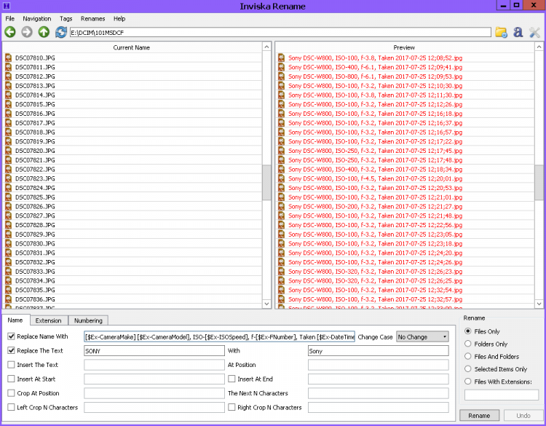This screenshot has height=426, width=546.
Task: Uncheck Replace Name With checkbox
Action: (x=11, y=336)
